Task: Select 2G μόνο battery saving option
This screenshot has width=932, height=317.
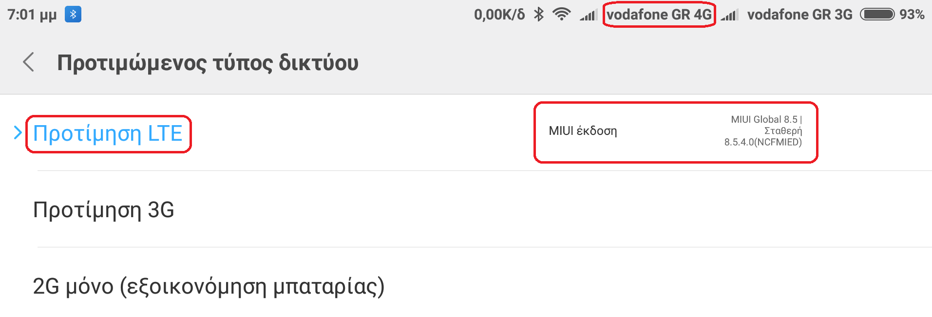Action: pos(209,286)
